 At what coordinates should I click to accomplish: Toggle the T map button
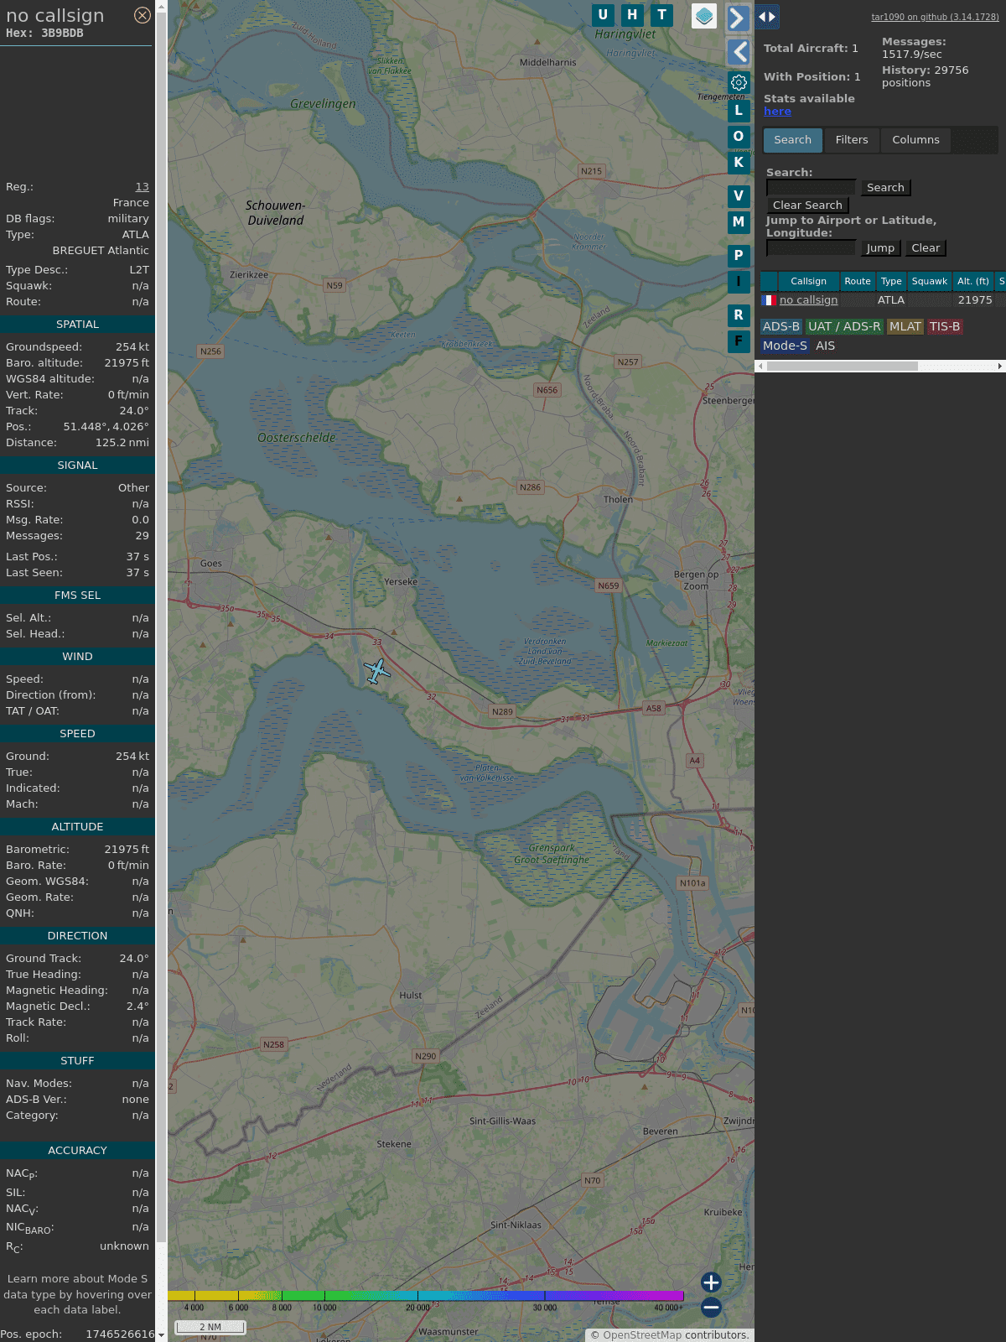point(661,15)
